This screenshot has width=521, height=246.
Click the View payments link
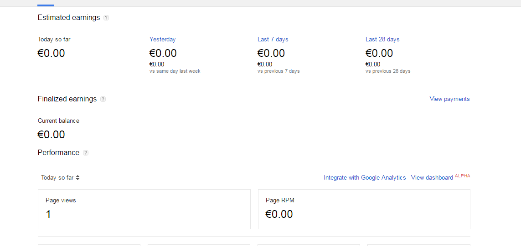point(449,99)
